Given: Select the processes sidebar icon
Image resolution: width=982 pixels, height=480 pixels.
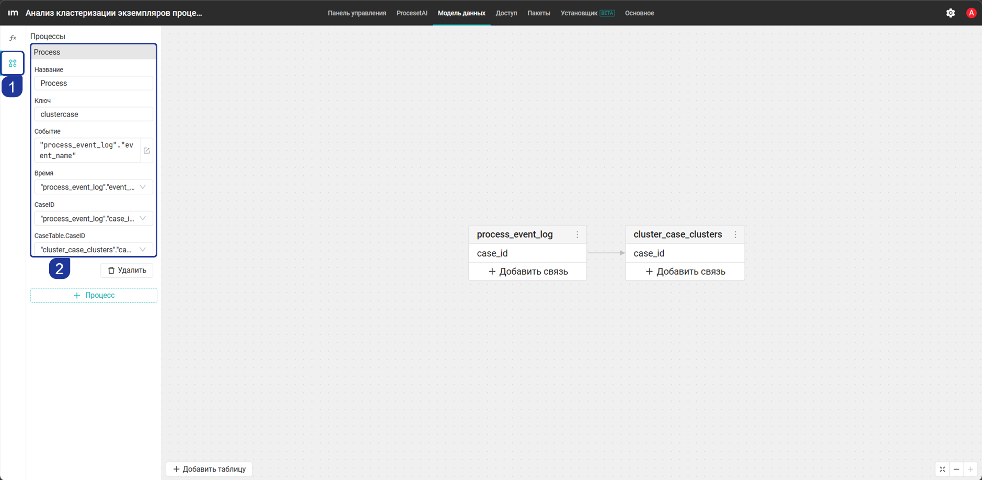Looking at the screenshot, I should tap(13, 63).
